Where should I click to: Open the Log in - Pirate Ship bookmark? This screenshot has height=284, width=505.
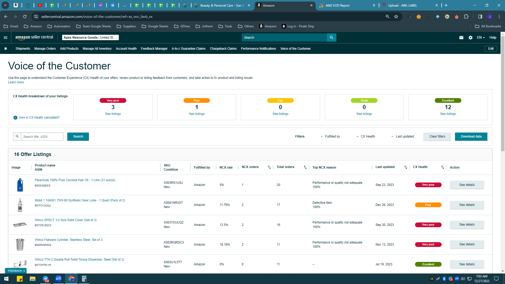298,26
